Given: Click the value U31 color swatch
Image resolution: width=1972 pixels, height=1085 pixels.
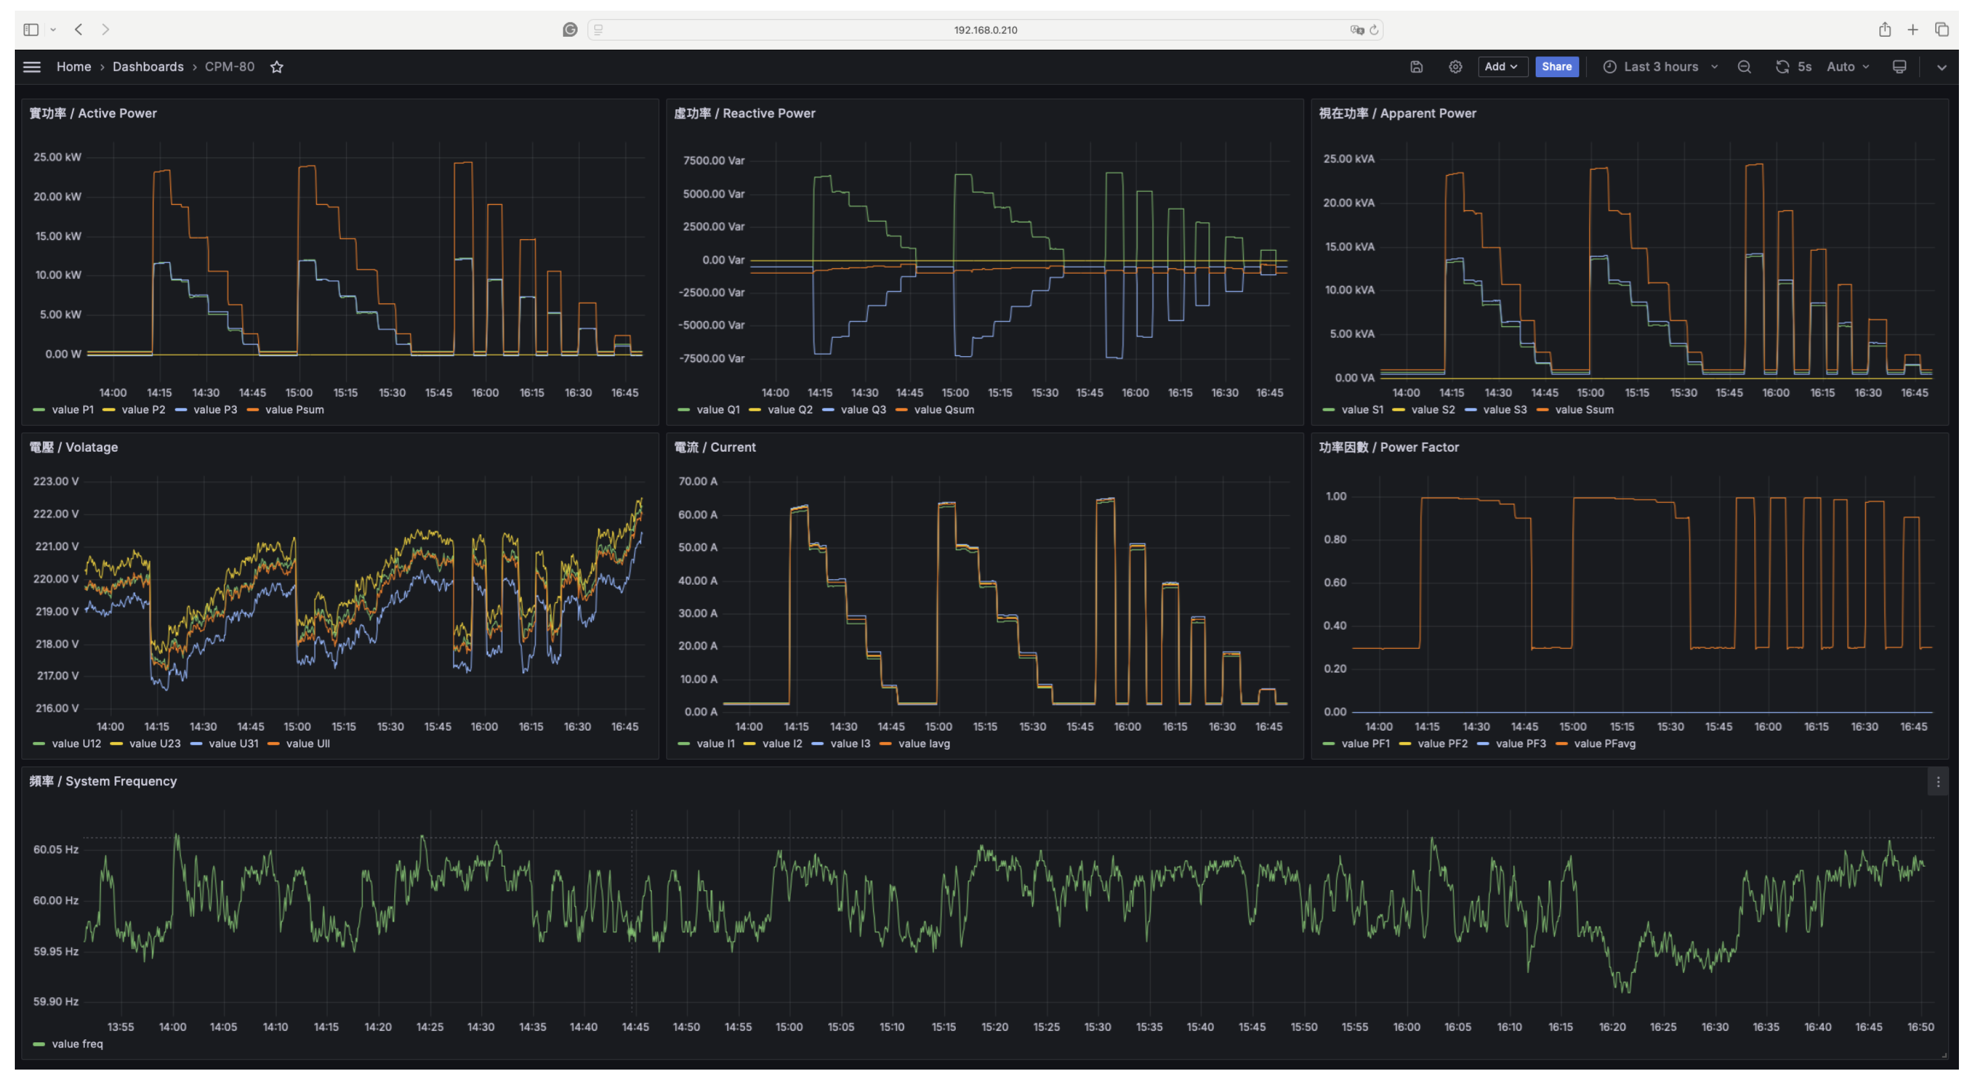Looking at the screenshot, I should click(196, 744).
